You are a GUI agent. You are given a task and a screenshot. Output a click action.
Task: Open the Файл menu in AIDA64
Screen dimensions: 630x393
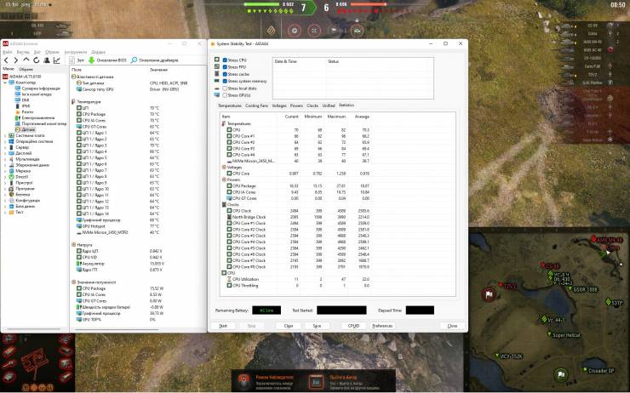(7, 52)
